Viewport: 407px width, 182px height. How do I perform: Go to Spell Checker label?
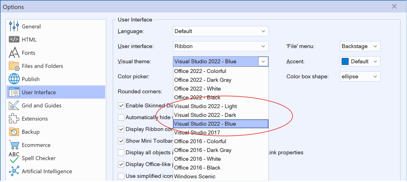(39, 158)
